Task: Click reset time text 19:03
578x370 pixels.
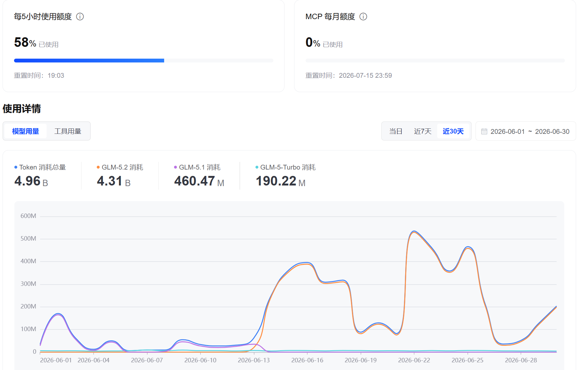Action: 56,76
